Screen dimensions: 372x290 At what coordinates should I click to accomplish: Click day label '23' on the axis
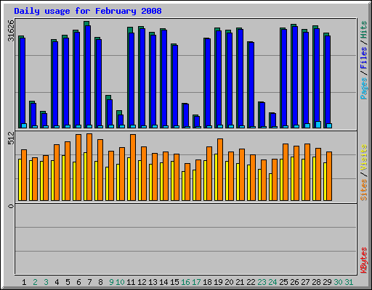[262, 282]
